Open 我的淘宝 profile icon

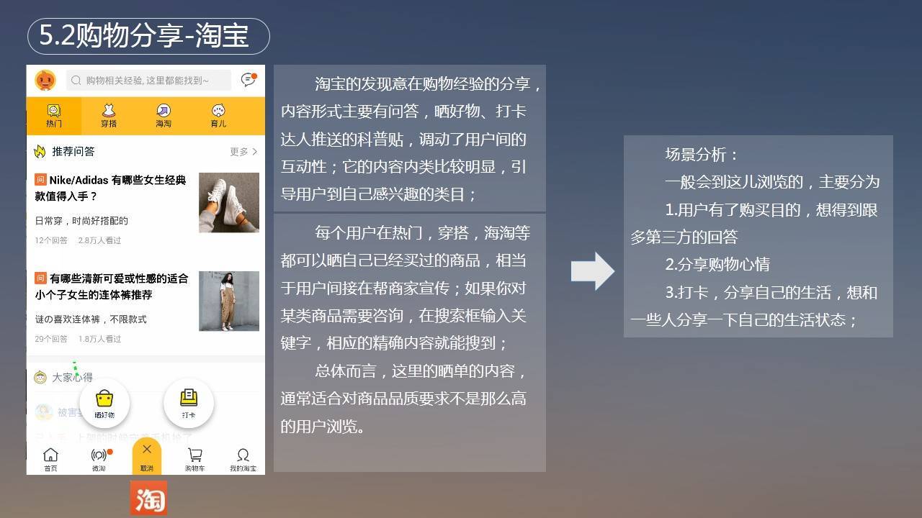(x=242, y=456)
